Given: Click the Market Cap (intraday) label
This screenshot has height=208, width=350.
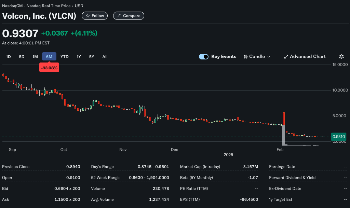Looking at the screenshot, I should tap(200, 167).
